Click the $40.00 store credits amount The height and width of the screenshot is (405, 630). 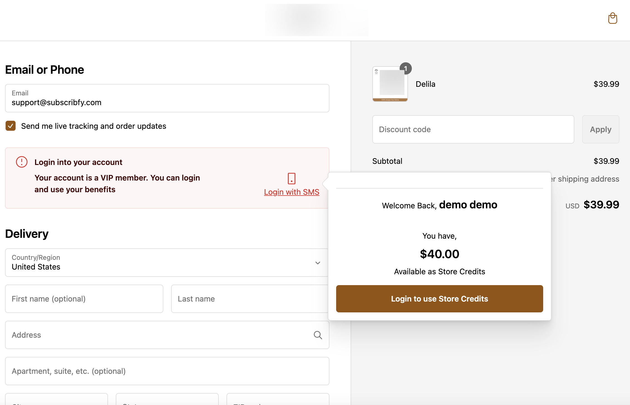(439, 254)
